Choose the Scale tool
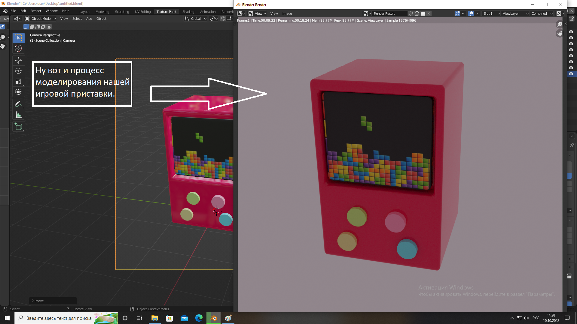577x324 pixels. 19,81
